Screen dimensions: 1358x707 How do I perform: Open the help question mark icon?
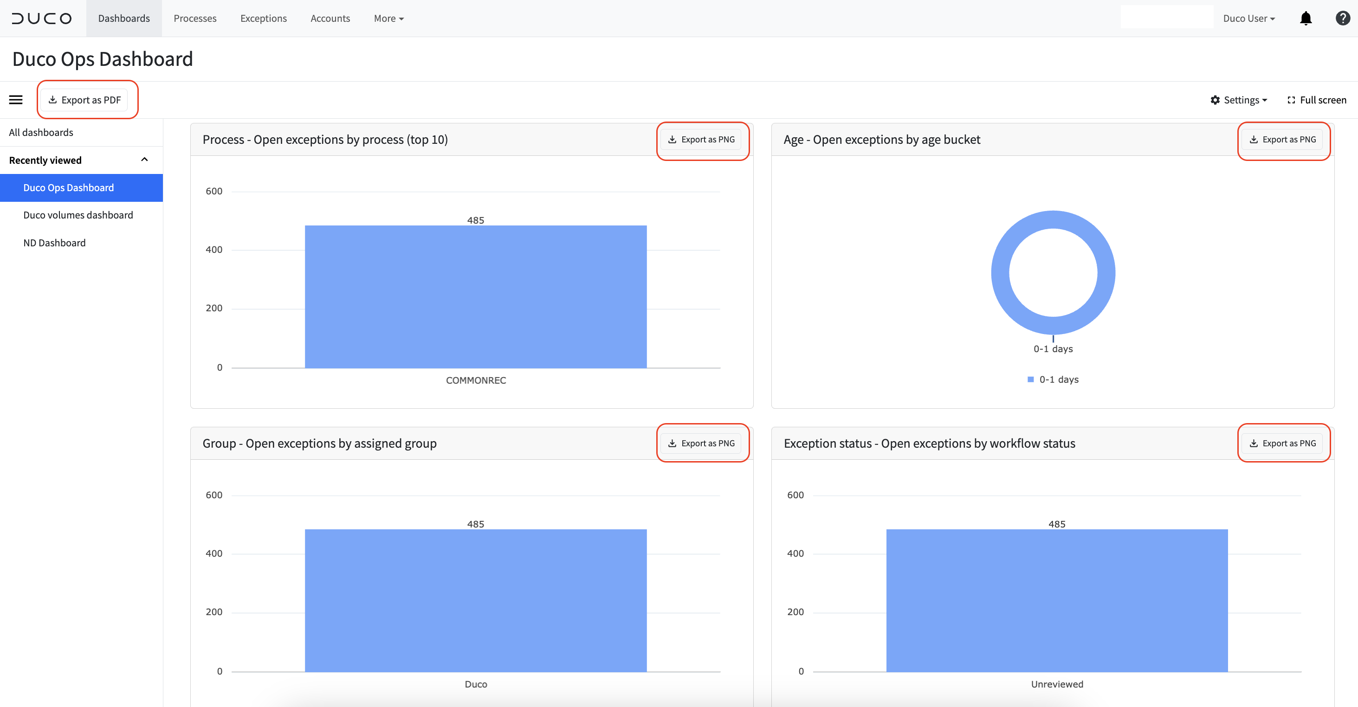(1342, 19)
